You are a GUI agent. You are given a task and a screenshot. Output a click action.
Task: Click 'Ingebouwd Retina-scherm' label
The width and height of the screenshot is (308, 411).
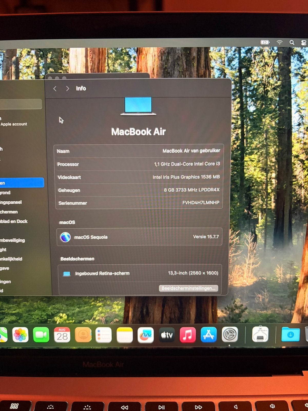(x=102, y=273)
